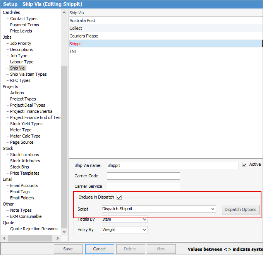This screenshot has width=263, height=255.
Task: Select Ship Via Item Types in tree
Action: pos(28,74)
